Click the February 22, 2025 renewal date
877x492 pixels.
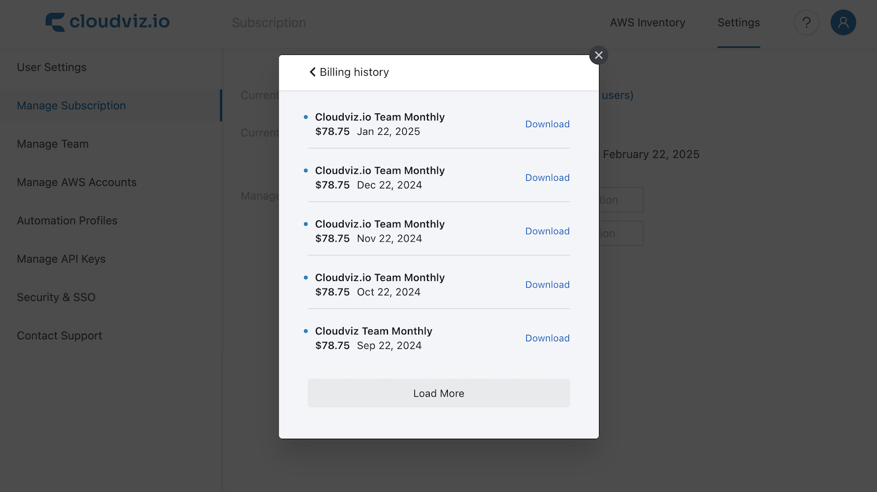[x=651, y=155]
